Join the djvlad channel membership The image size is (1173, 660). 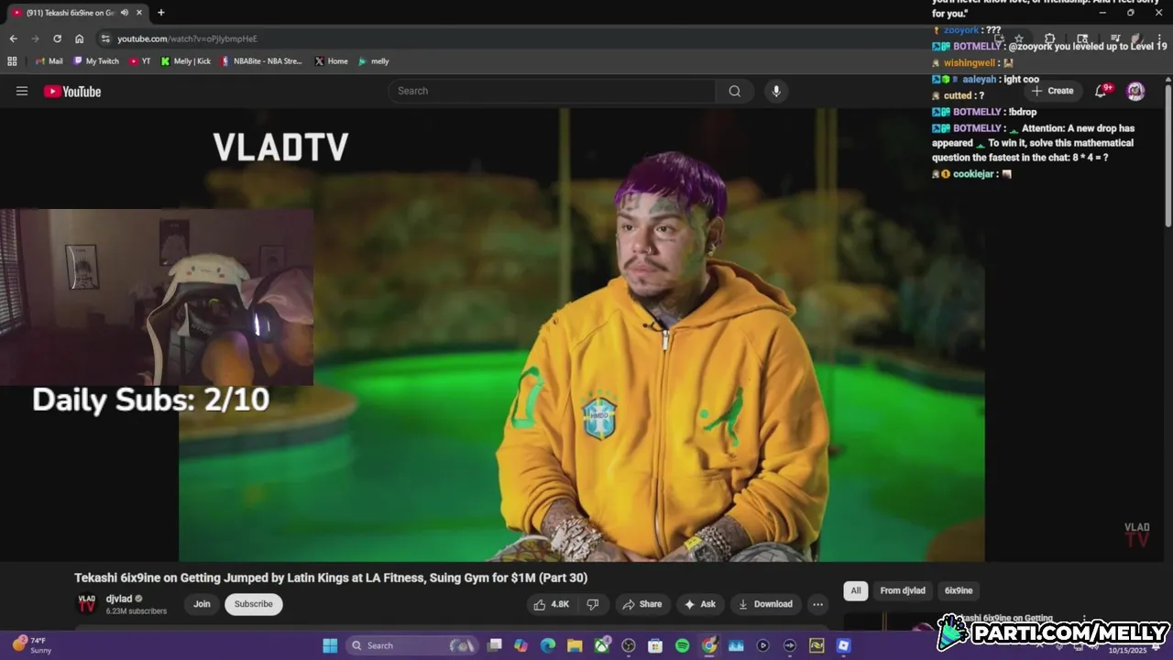coord(202,604)
